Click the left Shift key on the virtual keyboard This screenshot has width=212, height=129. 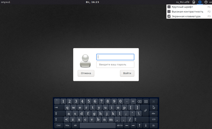[x=58, y=119]
